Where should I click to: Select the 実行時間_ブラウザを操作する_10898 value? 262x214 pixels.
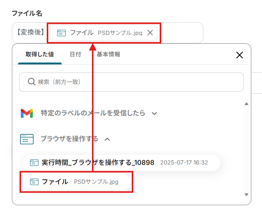(98, 163)
